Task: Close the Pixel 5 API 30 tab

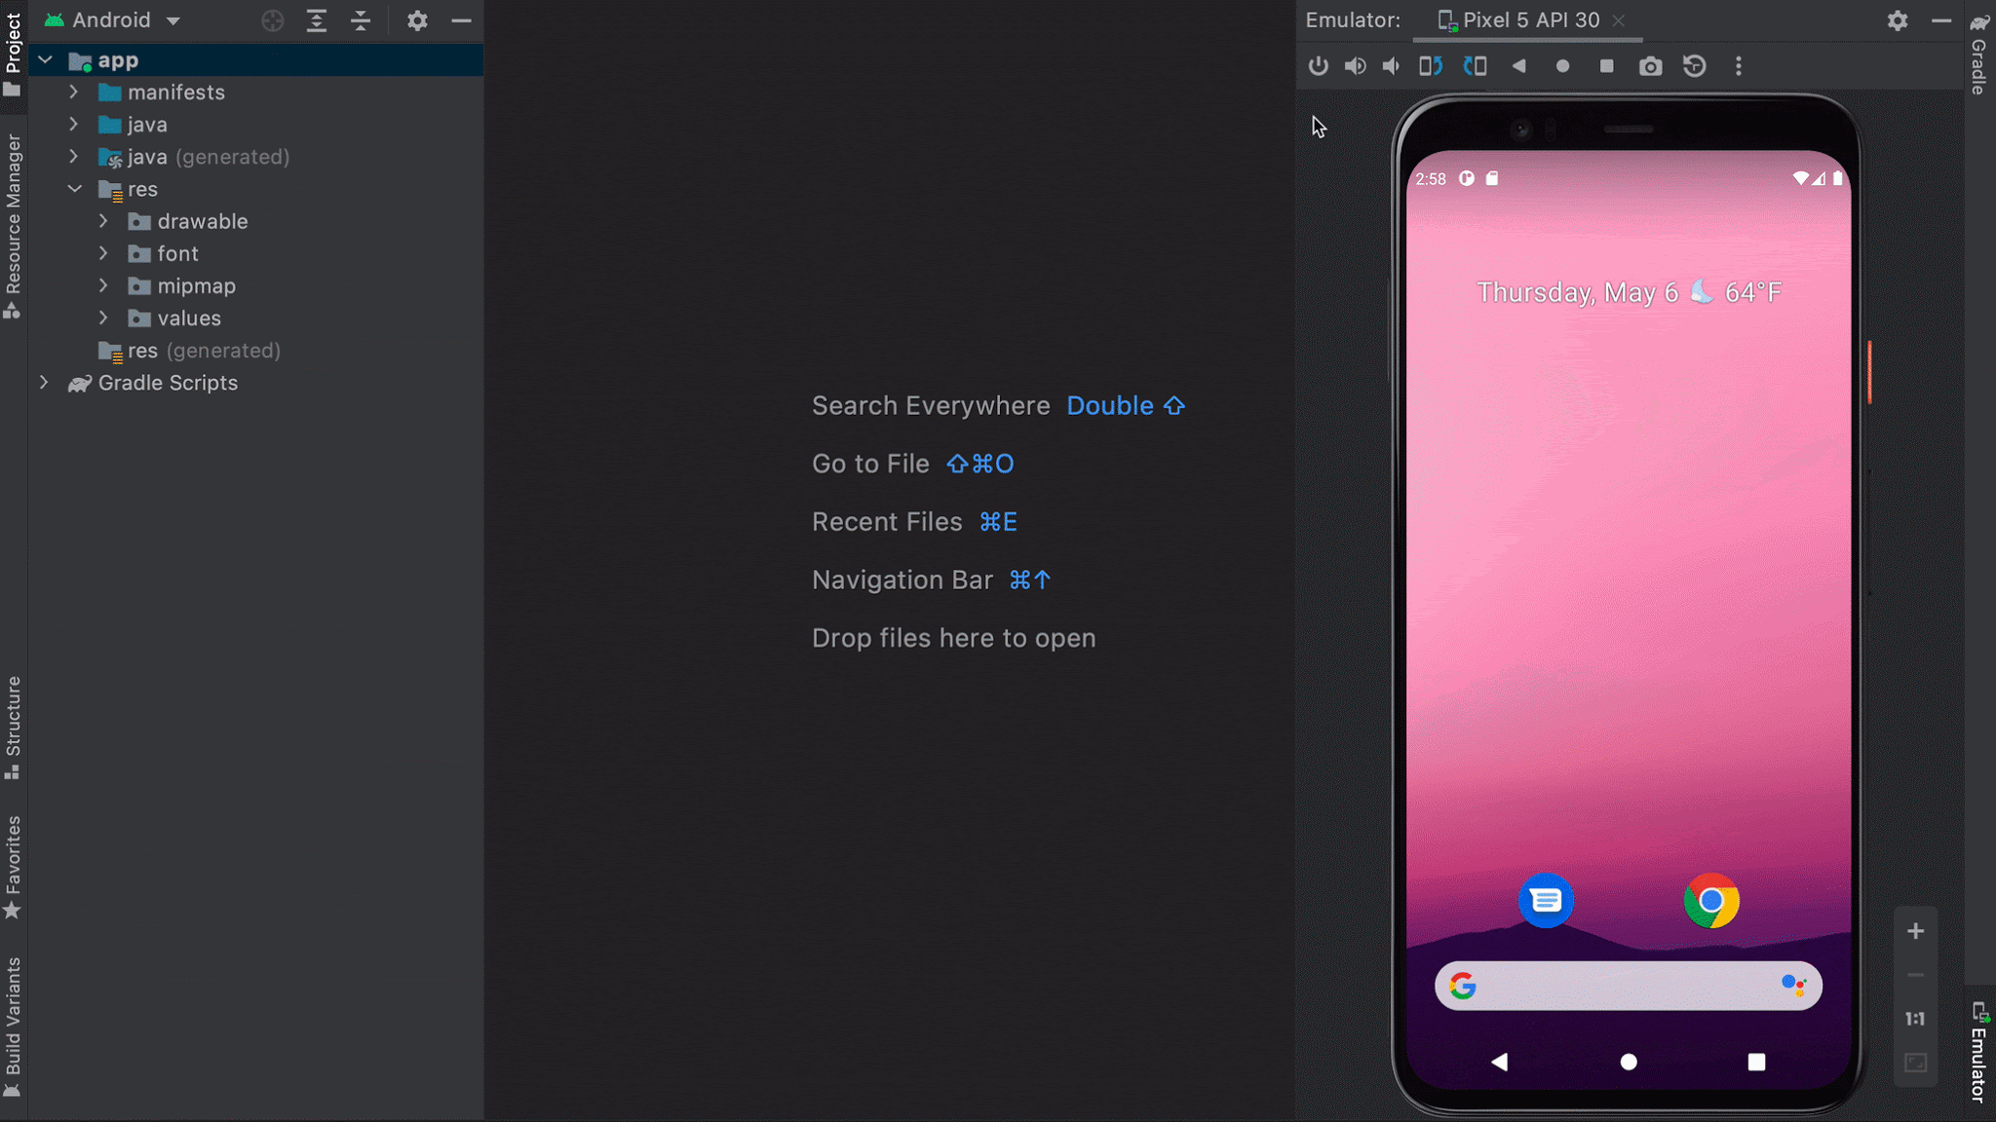Action: tap(1619, 20)
